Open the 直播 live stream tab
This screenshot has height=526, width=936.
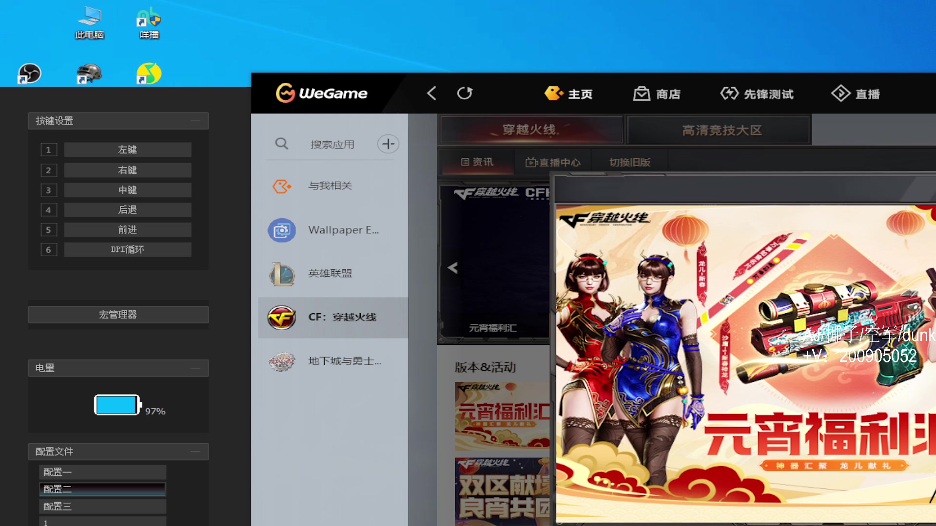point(856,94)
